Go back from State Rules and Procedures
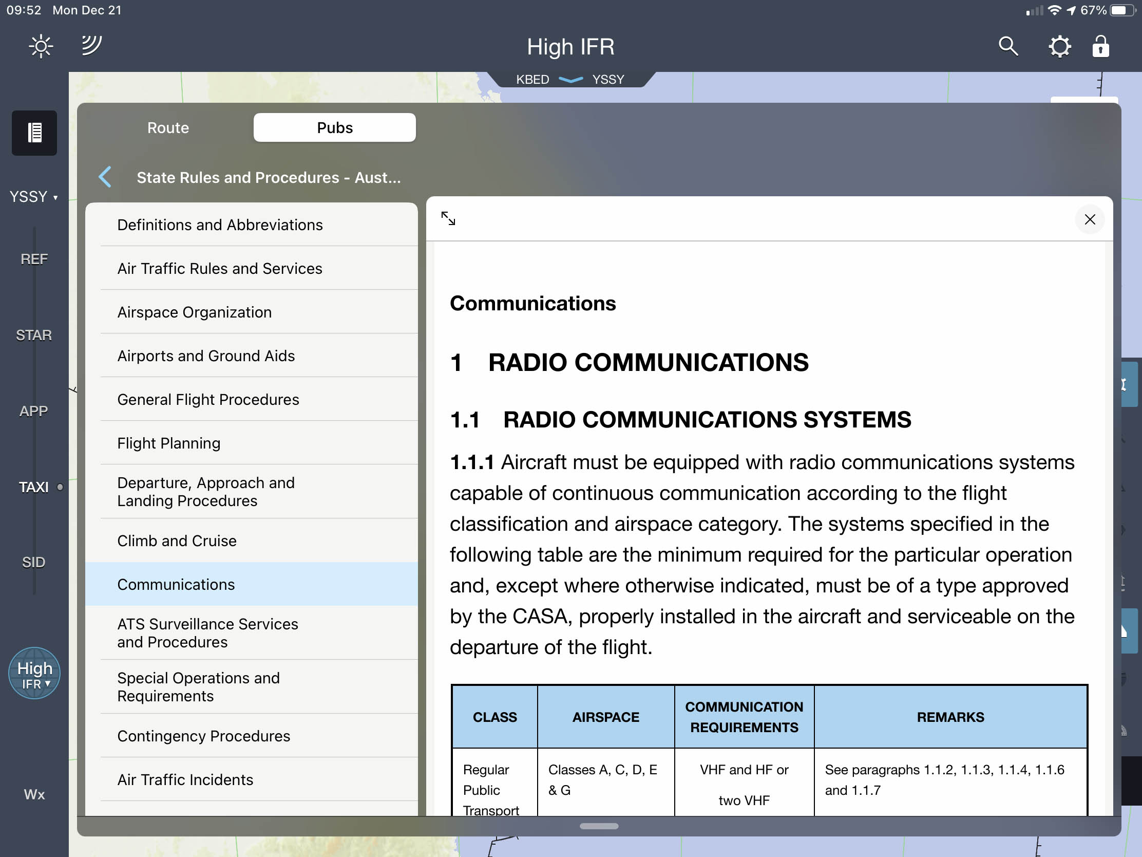 (x=105, y=177)
